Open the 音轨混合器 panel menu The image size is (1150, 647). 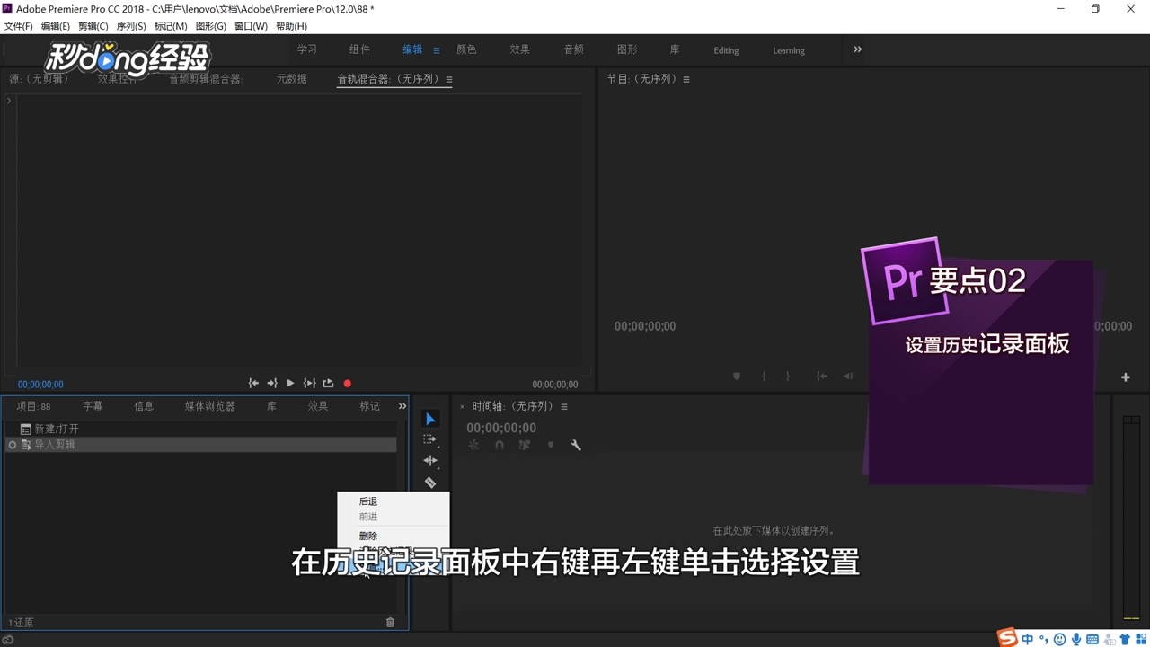[449, 79]
